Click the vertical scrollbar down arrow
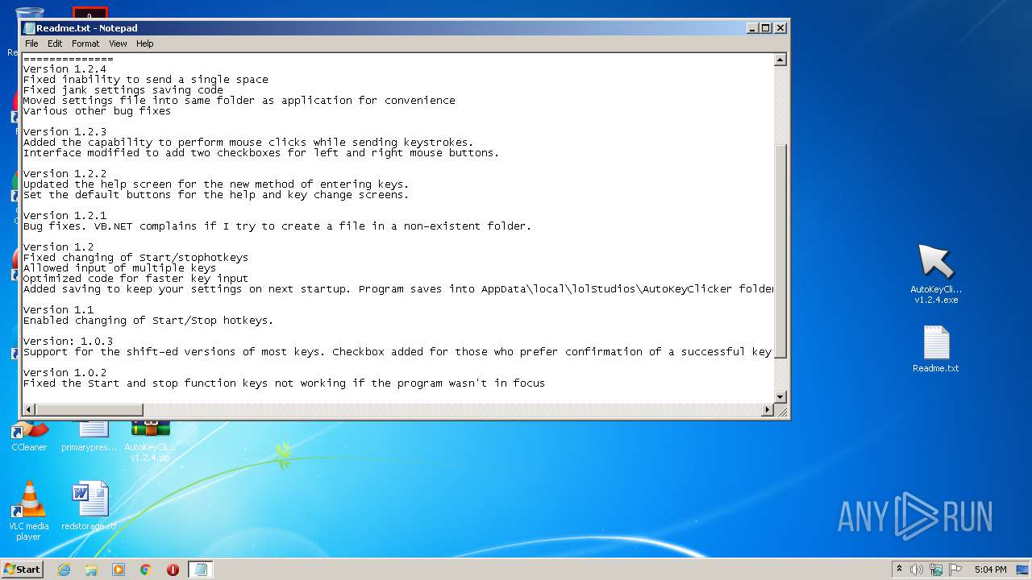 coord(780,397)
